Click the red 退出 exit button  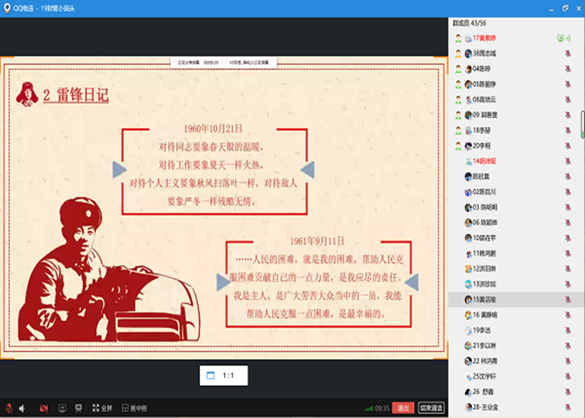click(404, 408)
